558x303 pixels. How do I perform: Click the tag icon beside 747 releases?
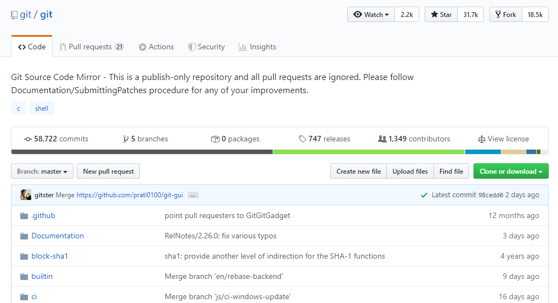click(x=302, y=139)
